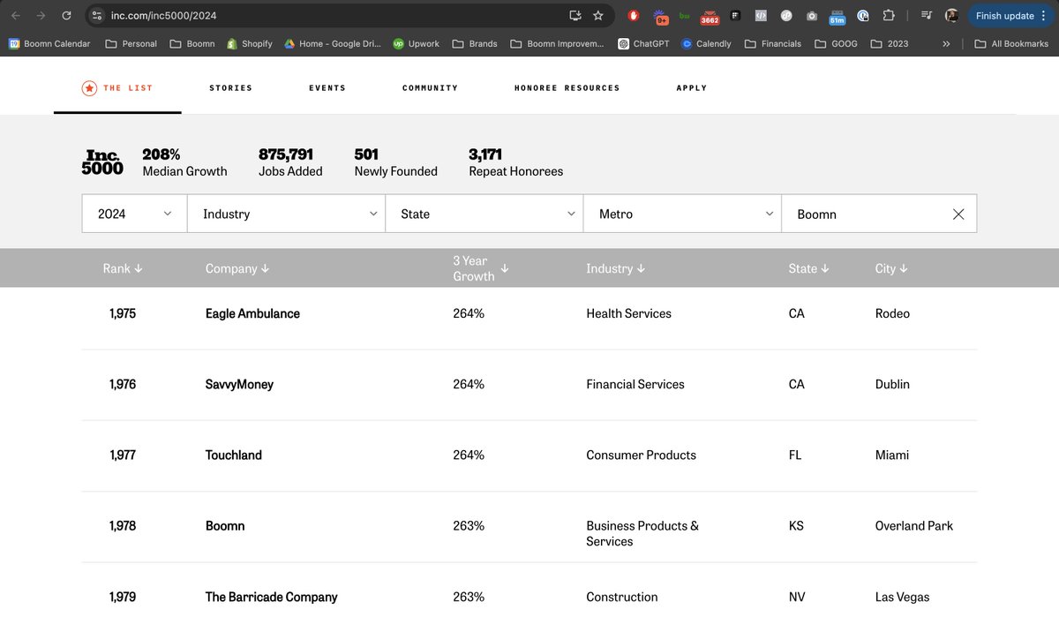Click the install app icon in address bar
Screen dimensions: 1059x632
point(575,16)
